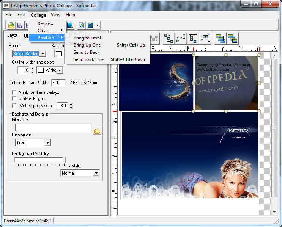Open the View menu
The image size is (282, 227).
[x=55, y=15]
